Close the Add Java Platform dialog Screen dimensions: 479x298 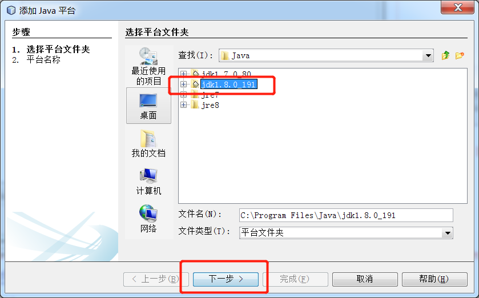(457, 7)
